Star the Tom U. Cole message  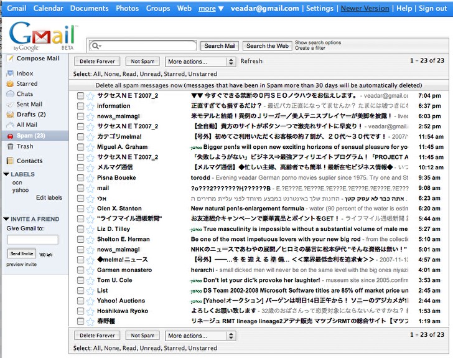tap(90, 281)
